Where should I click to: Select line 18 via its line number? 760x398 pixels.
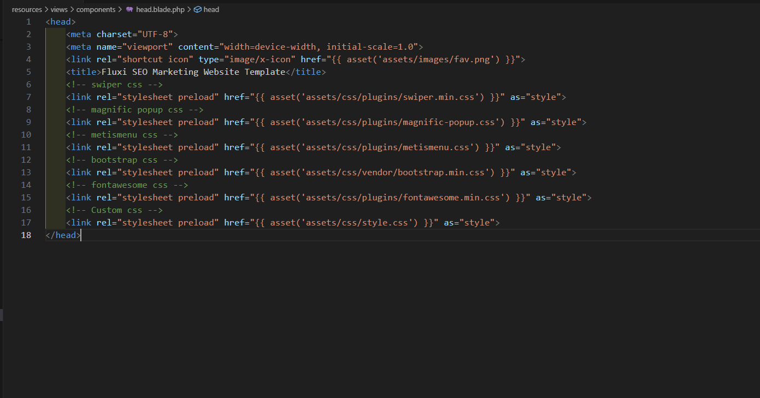(x=26, y=235)
